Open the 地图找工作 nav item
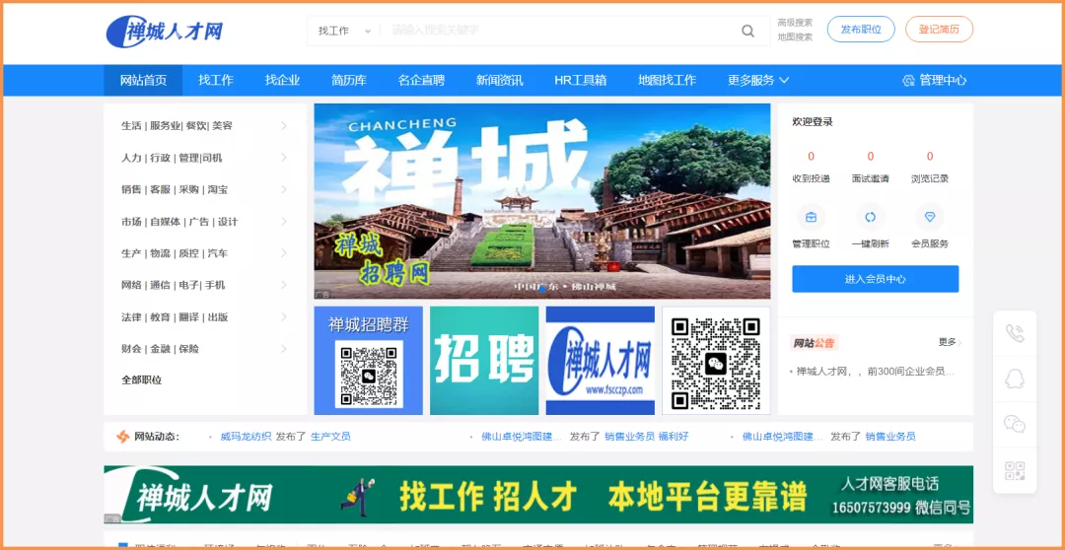 pos(667,80)
